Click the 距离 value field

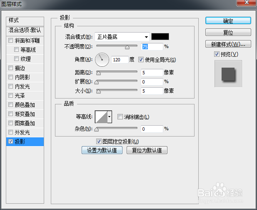[152, 73]
